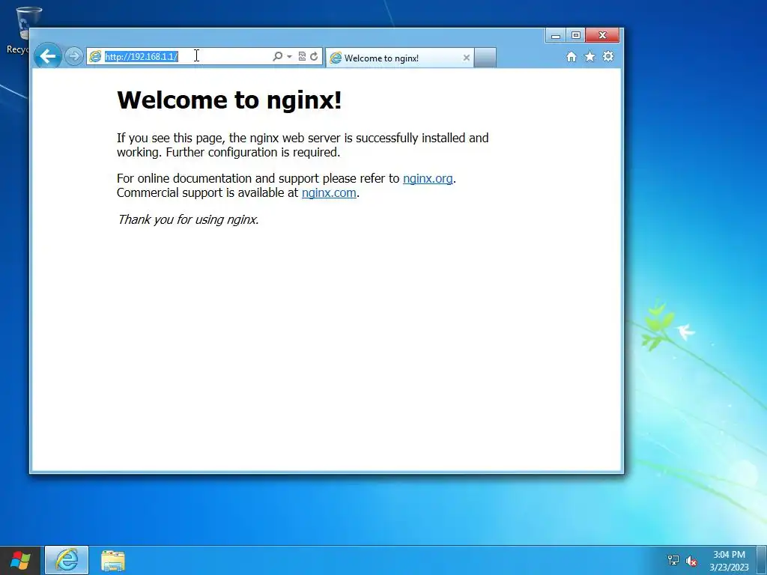Click the IE page icon in address bar

pos(95,57)
